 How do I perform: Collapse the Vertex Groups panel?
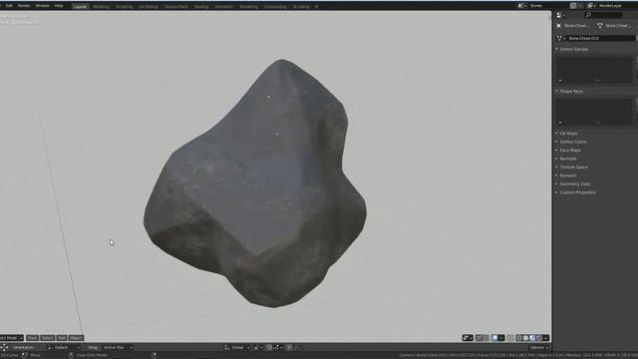click(x=573, y=49)
